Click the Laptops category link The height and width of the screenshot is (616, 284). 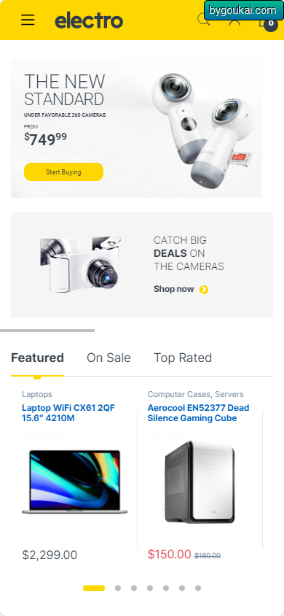(x=37, y=394)
